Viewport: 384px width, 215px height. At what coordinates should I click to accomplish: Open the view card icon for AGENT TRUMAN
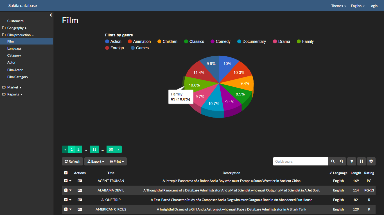[x=80, y=181]
